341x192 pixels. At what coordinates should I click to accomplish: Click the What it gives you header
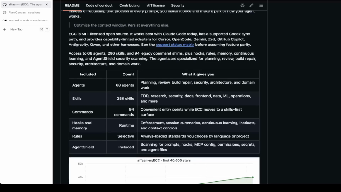(198, 74)
